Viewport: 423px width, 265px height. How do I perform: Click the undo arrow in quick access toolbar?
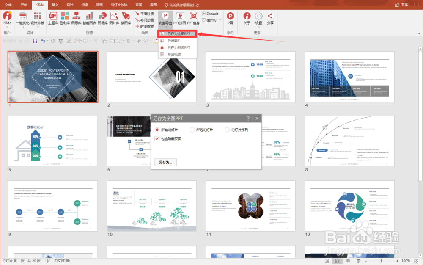pyautogui.click(x=43, y=41)
